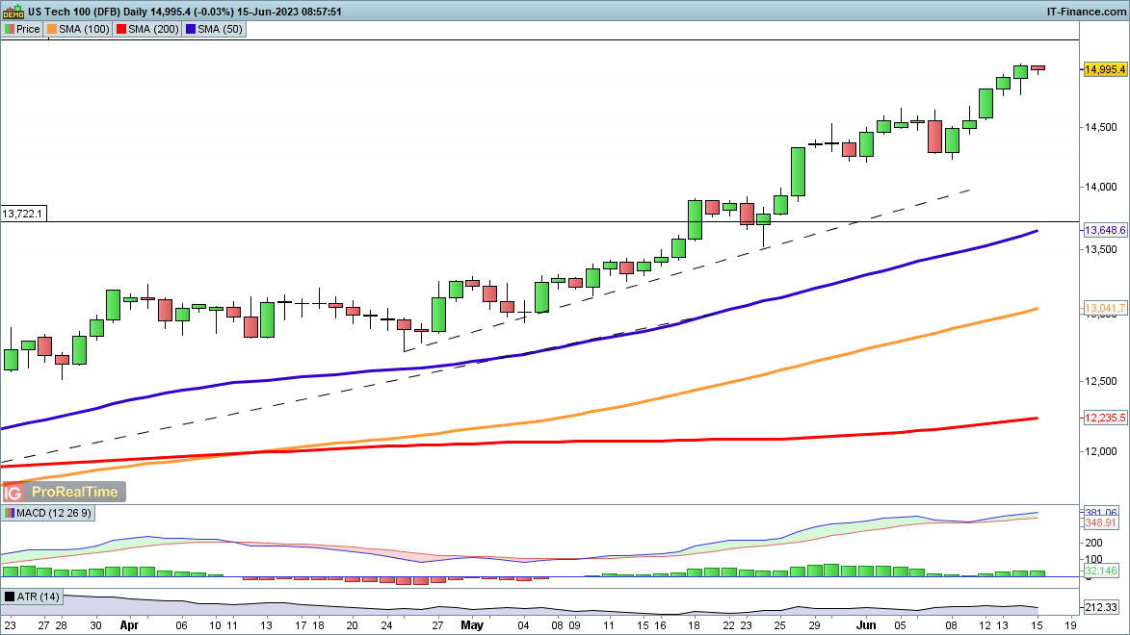Viewport: 1130px width, 635px height.
Task: Click the 14,000 price axis label
Action: click(1100, 188)
